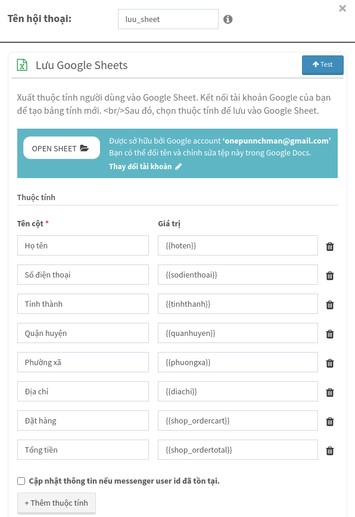Screen dimensions: 355x517
Task: Trash the Tổng tiền row
Action: point(329,450)
